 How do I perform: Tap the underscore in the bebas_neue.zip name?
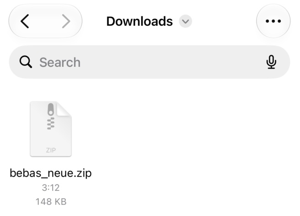44,178
